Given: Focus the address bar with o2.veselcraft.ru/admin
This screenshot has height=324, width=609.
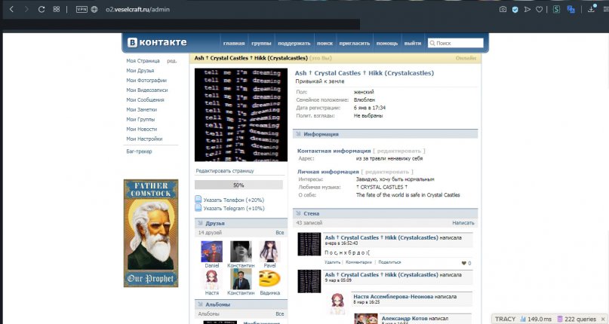Looking at the screenshot, I should 137,9.
